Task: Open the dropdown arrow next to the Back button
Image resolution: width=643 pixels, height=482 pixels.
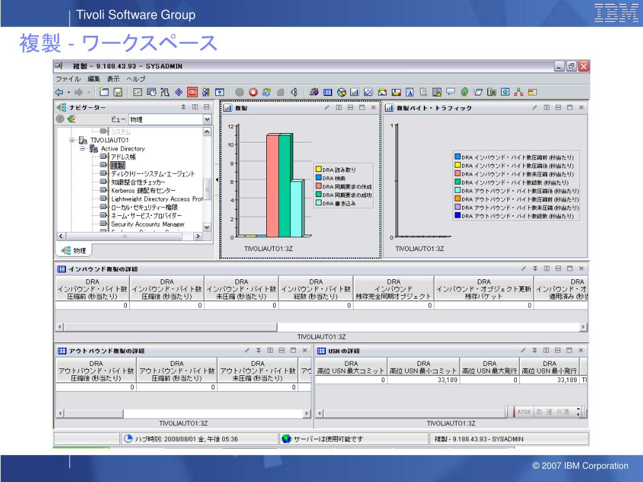Action: [x=68, y=93]
